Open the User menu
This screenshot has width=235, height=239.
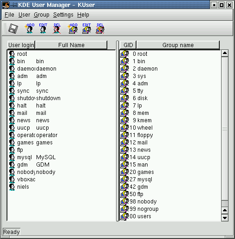pos(24,15)
